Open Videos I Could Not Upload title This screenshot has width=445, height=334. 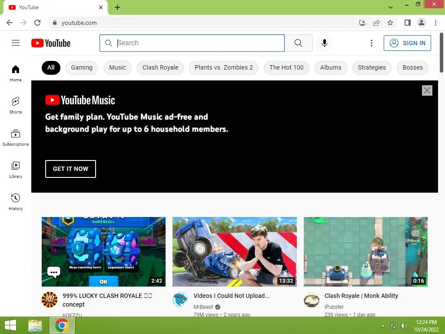[232, 296]
